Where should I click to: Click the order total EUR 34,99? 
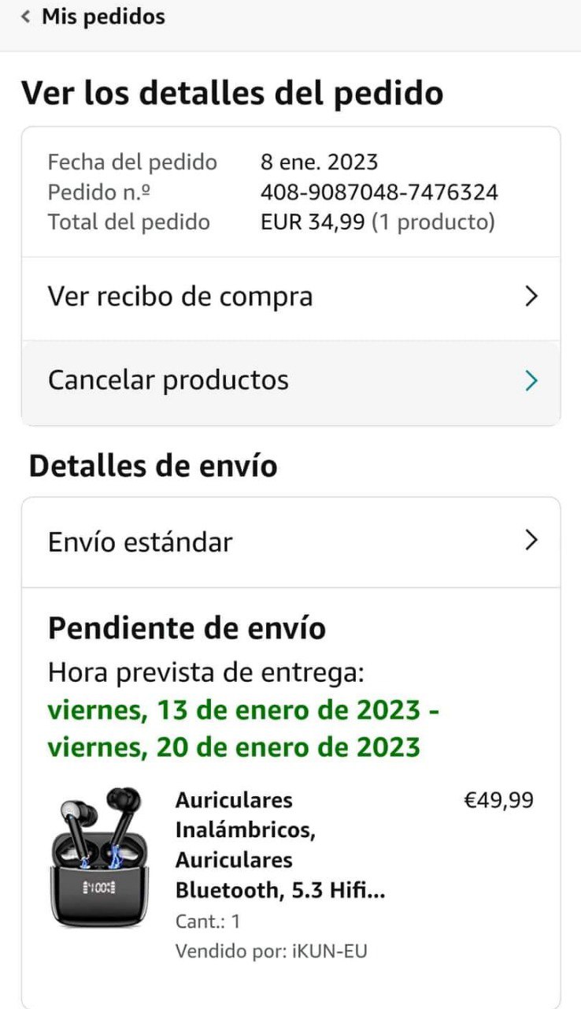(x=313, y=222)
